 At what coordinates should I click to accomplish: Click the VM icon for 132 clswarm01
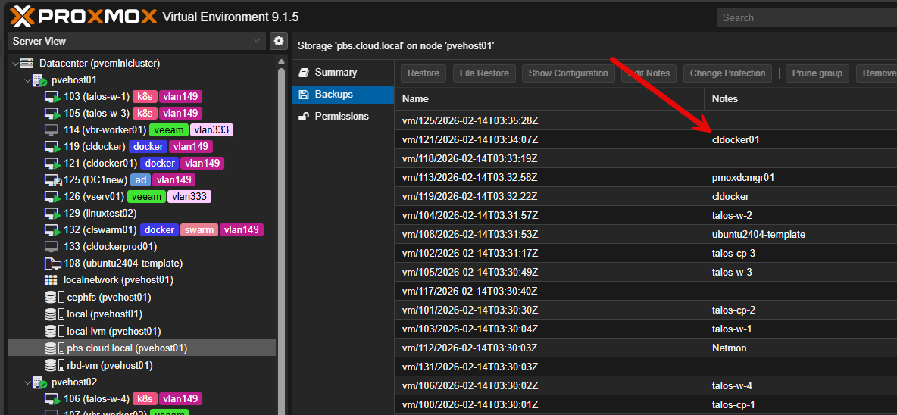[x=52, y=229]
